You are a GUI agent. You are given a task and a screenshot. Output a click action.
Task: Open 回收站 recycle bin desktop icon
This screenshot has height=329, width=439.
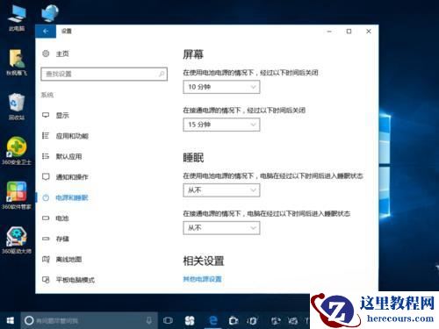click(17, 107)
